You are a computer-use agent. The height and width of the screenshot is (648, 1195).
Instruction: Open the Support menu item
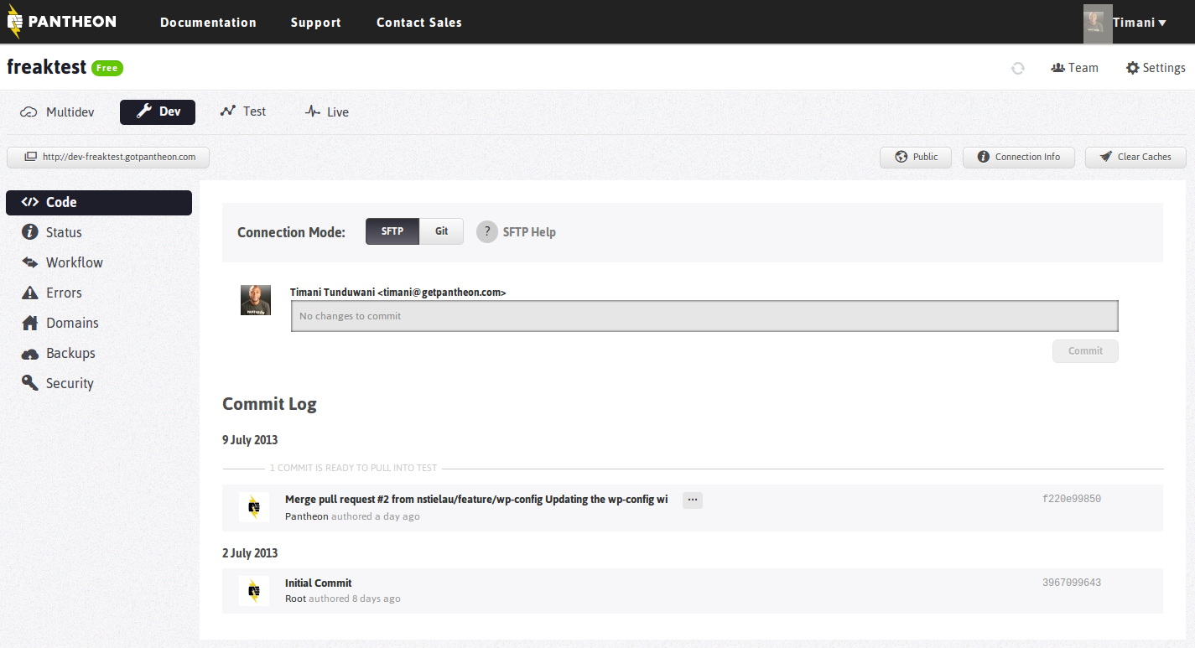pos(316,23)
